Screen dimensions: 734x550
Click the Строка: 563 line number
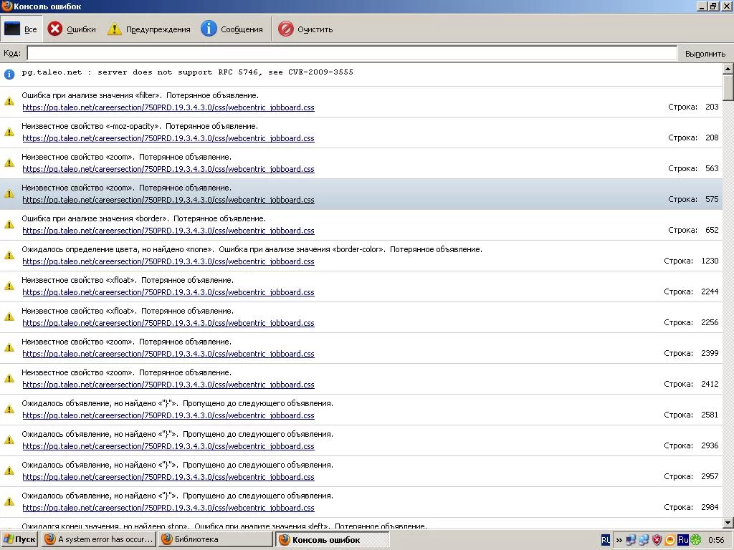click(693, 168)
